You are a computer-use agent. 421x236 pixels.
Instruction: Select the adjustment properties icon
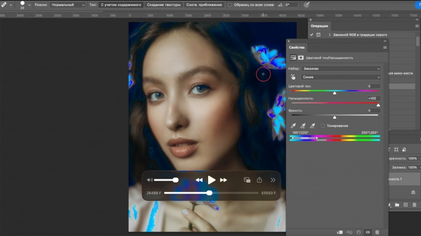click(x=293, y=58)
